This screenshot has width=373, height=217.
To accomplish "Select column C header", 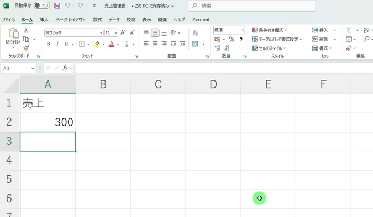I will [158, 84].
